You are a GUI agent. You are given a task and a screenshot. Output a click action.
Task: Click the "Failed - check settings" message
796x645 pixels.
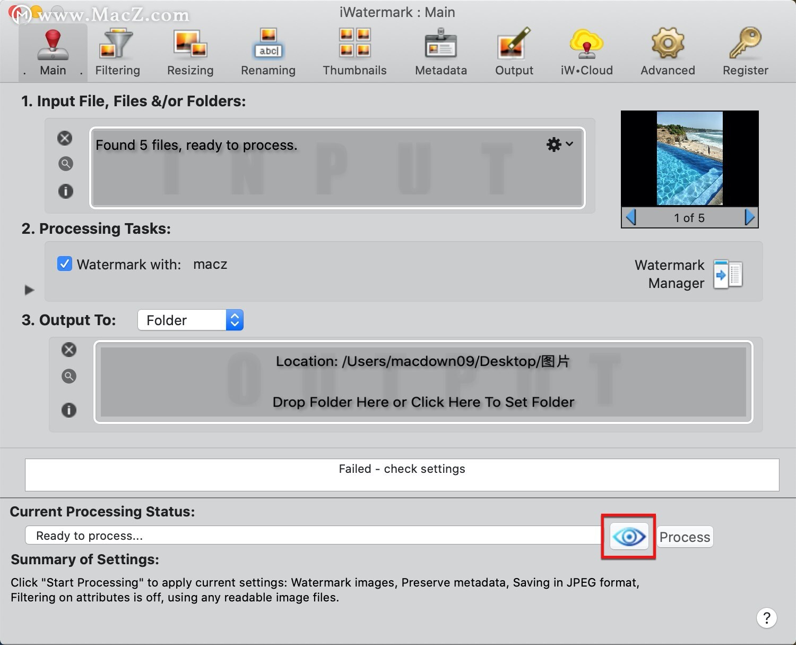pos(402,469)
